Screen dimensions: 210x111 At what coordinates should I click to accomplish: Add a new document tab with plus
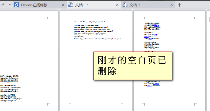[x=180, y=5]
